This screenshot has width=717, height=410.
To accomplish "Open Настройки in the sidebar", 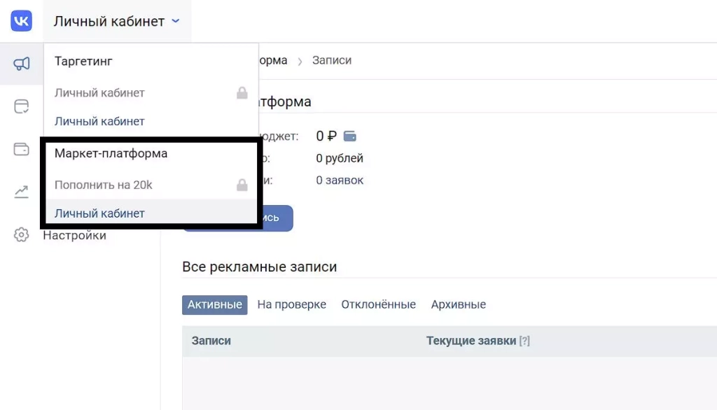I will click(74, 235).
